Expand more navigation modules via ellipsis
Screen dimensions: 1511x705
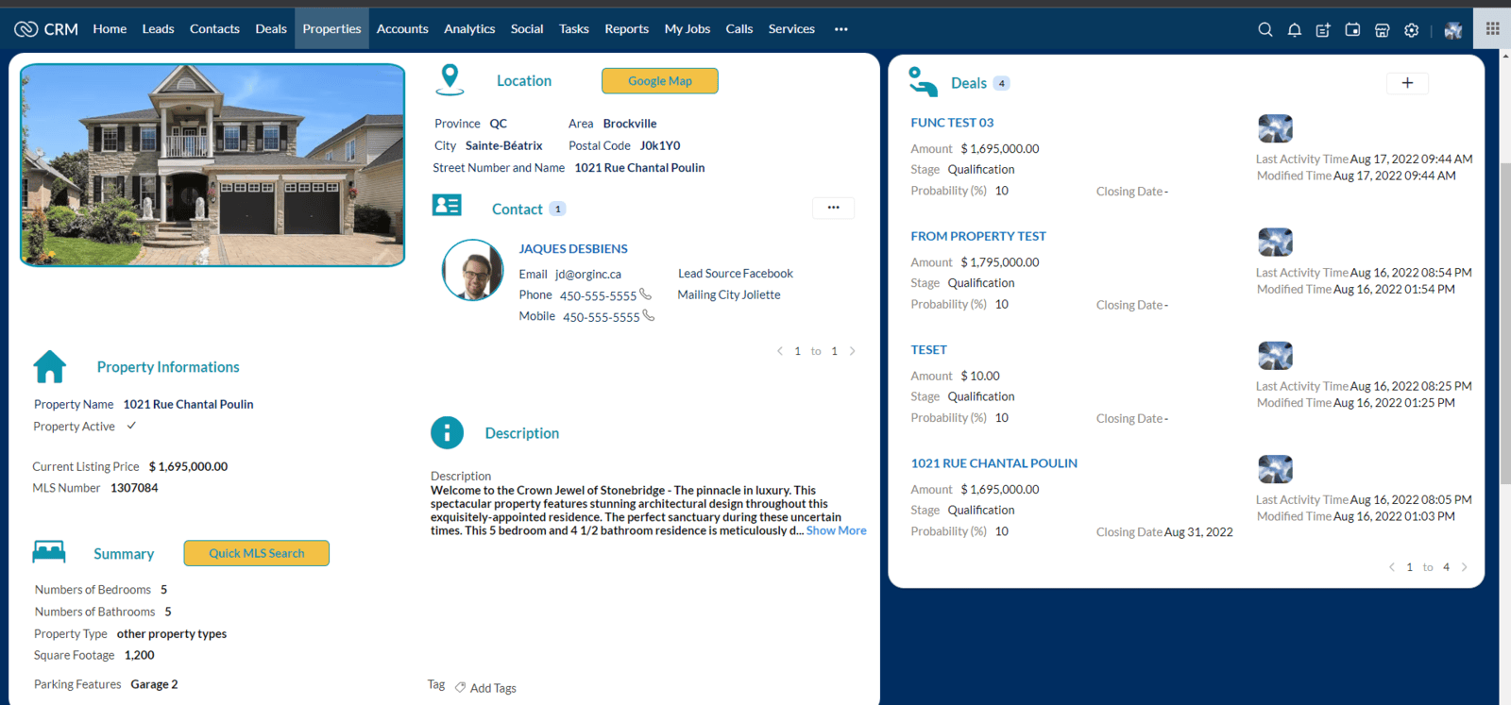(840, 29)
